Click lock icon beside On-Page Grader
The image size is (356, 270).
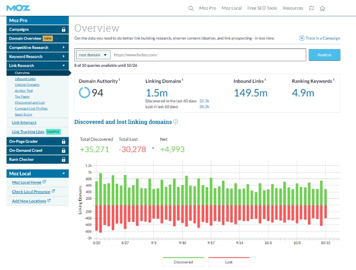click(64, 141)
